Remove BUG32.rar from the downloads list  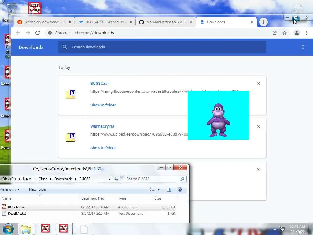point(258,84)
